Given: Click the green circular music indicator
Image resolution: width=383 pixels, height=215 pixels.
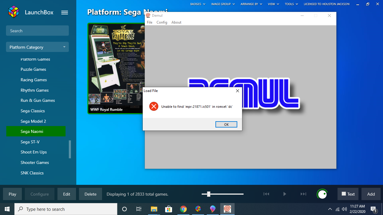Looking at the screenshot, I should pyautogui.click(x=322, y=194).
